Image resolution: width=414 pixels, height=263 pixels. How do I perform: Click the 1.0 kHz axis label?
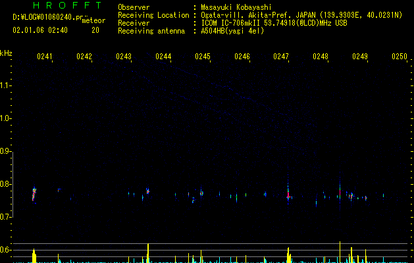[5, 118]
